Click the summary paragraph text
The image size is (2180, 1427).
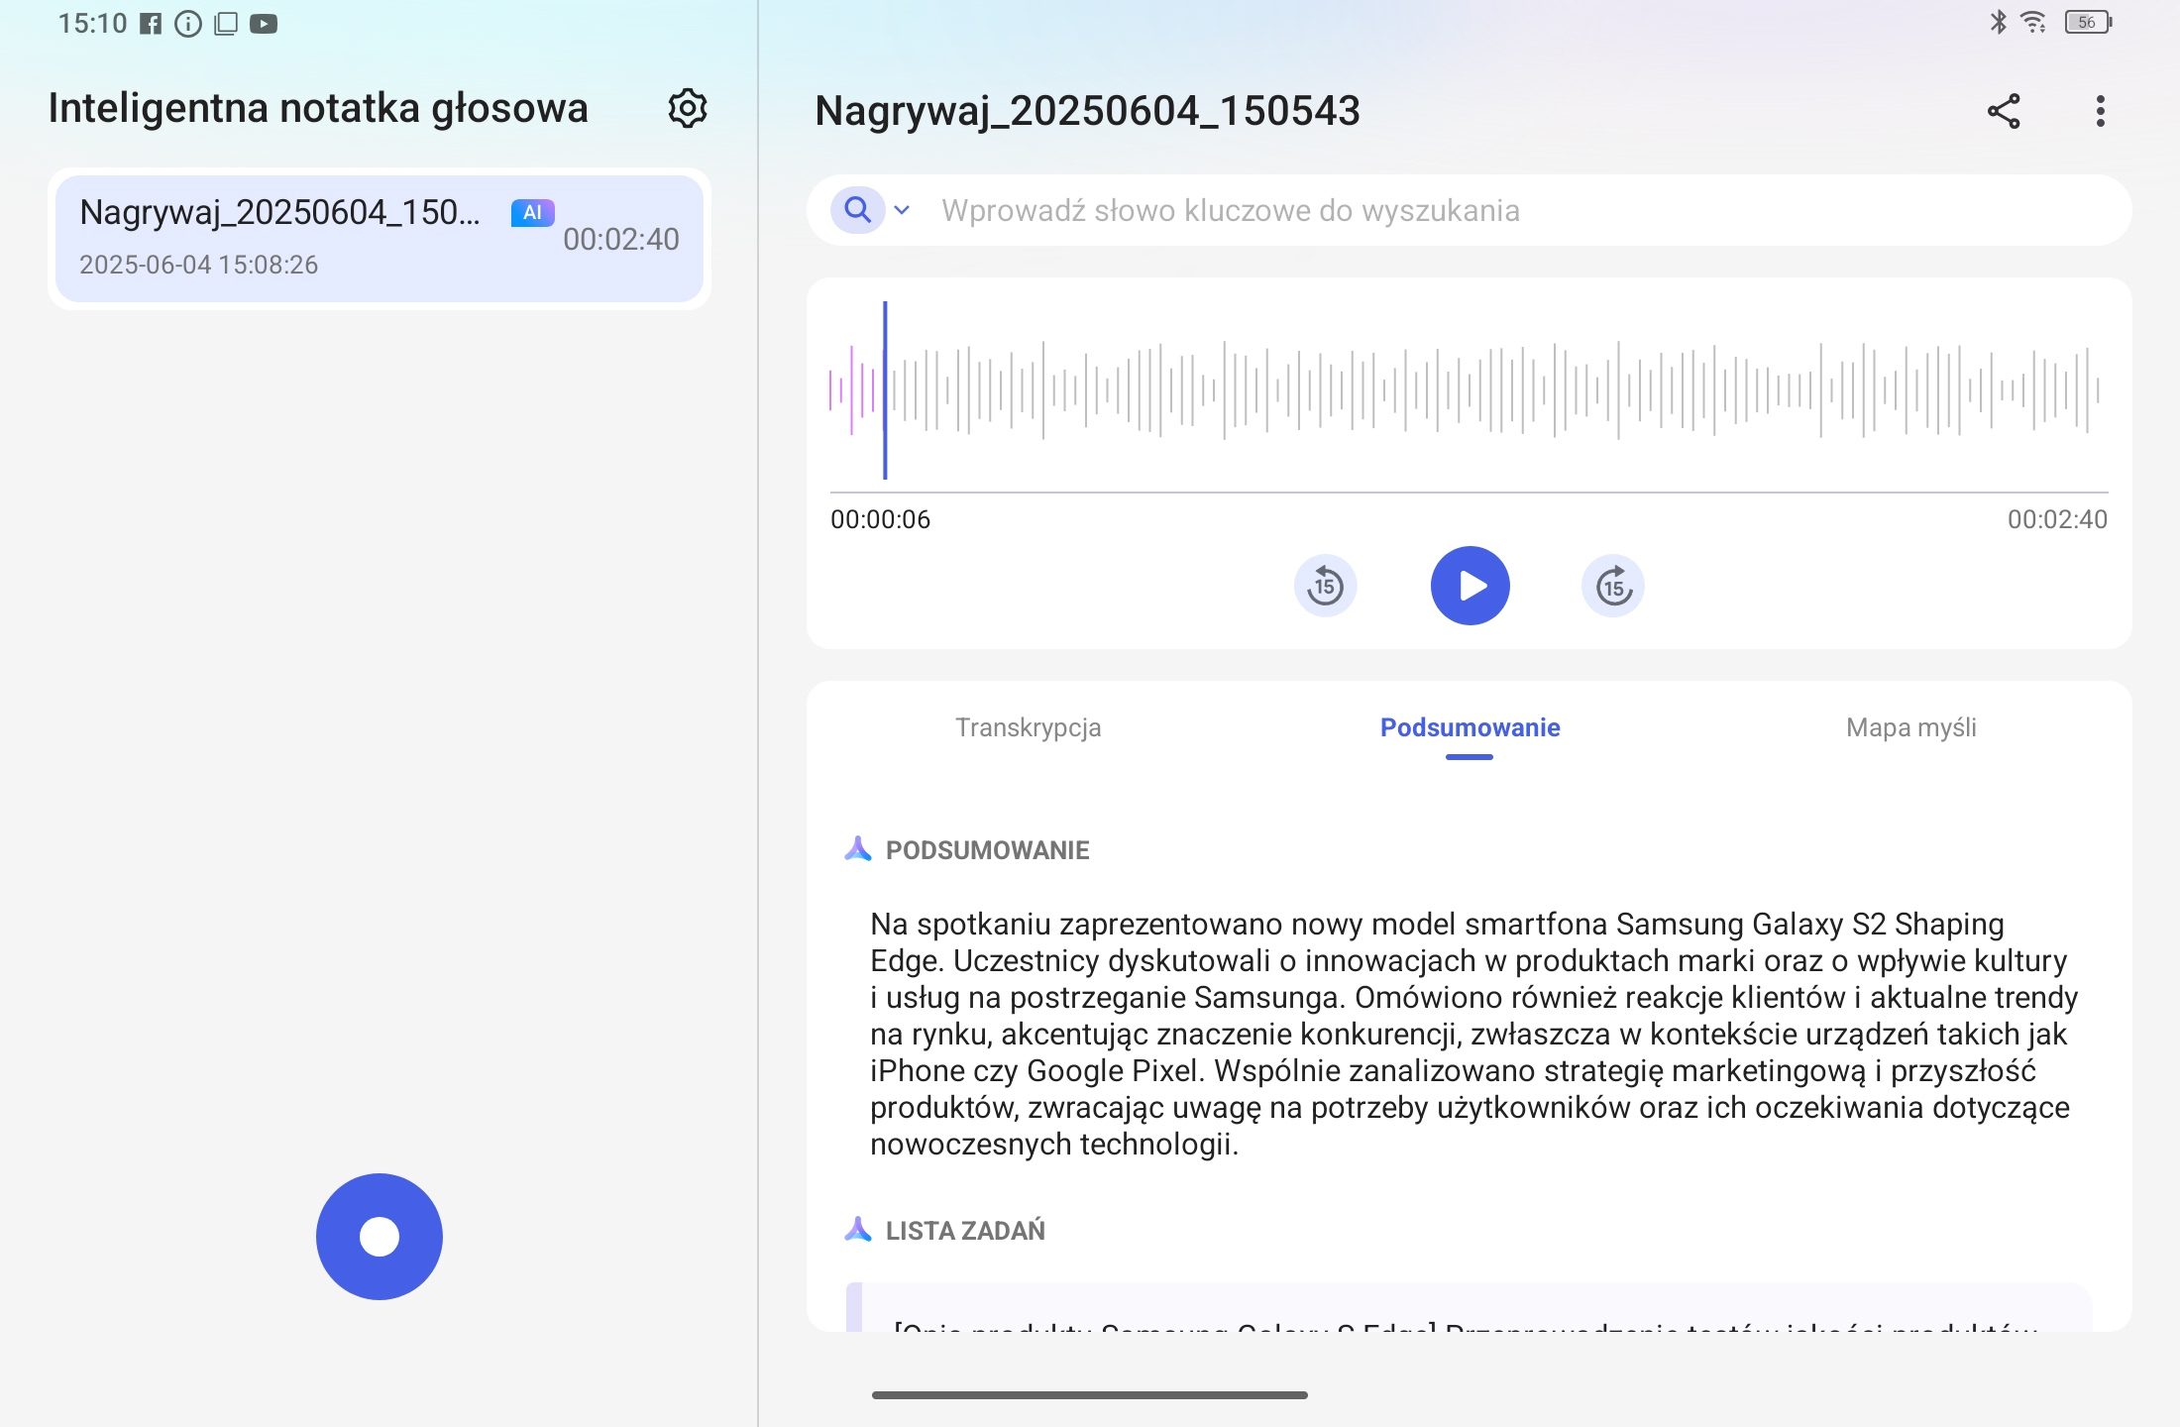1472,1034
